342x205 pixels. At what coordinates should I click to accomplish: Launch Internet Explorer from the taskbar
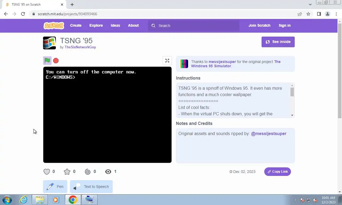tap(24, 200)
